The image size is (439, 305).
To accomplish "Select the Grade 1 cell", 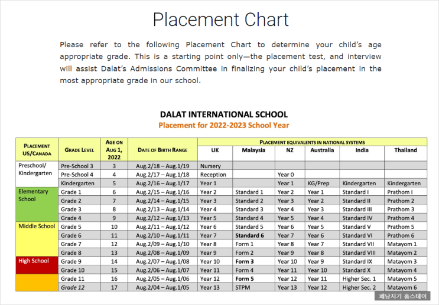I will click(79, 192).
